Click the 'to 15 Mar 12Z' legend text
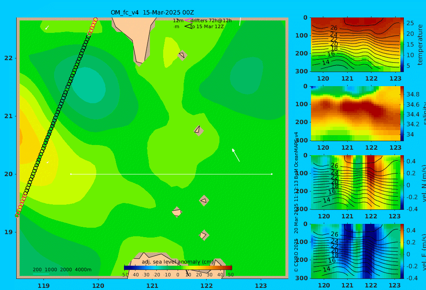The image size is (426, 290). (207, 27)
